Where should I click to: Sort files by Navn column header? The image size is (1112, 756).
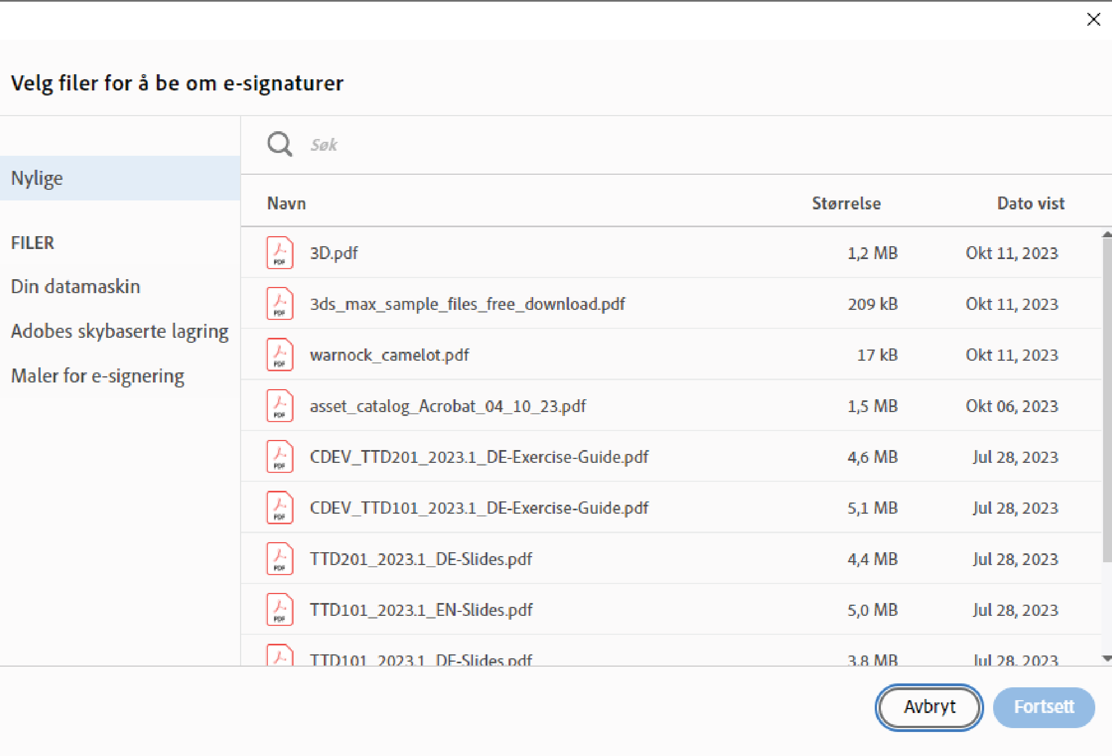pyautogui.click(x=286, y=203)
